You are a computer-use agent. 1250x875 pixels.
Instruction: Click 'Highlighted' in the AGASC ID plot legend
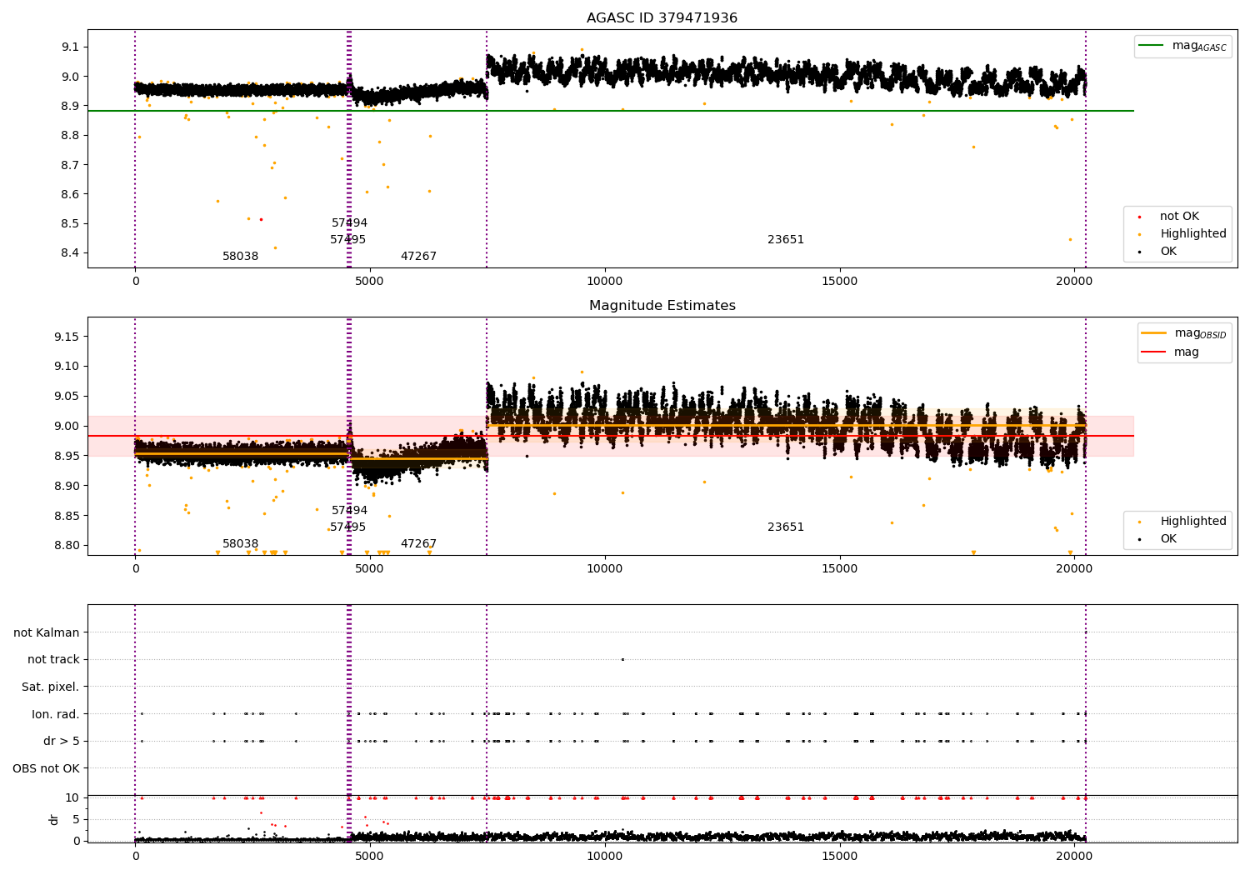pyautogui.click(x=1192, y=234)
